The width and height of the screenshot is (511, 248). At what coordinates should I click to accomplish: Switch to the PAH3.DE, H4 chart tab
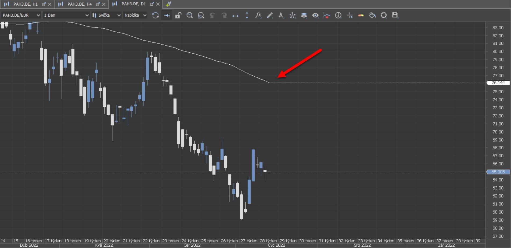(80, 4)
